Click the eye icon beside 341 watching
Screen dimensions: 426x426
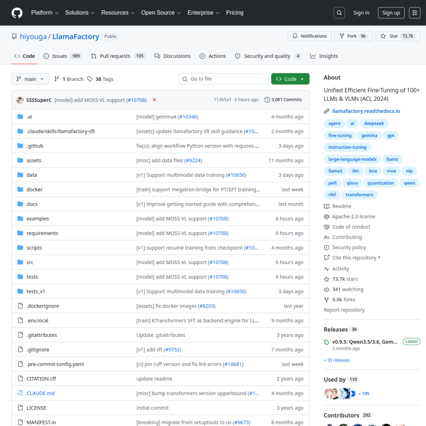click(x=327, y=289)
